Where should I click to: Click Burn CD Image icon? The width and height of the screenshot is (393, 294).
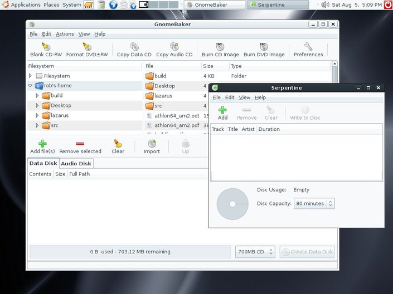pyautogui.click(x=220, y=47)
